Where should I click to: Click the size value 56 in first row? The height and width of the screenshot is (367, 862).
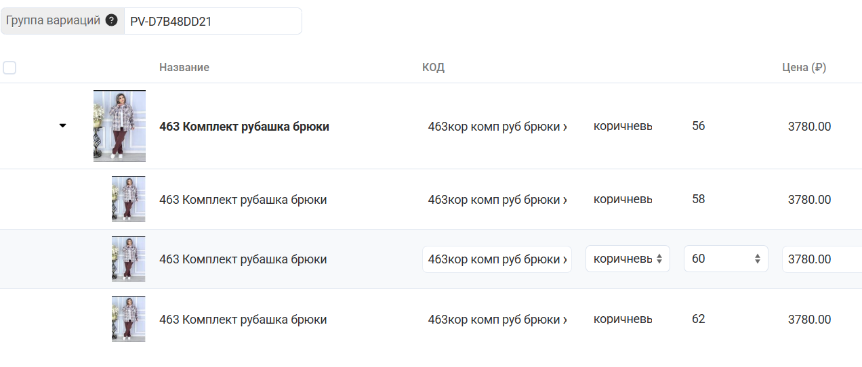tap(699, 126)
